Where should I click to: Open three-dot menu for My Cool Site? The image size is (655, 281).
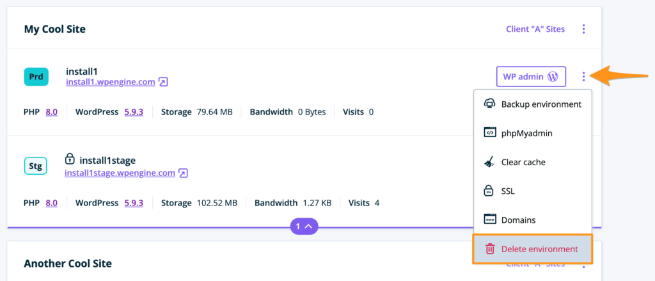coord(583,29)
